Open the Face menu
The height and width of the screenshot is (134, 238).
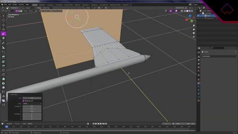pyautogui.click(x=56, y=11)
